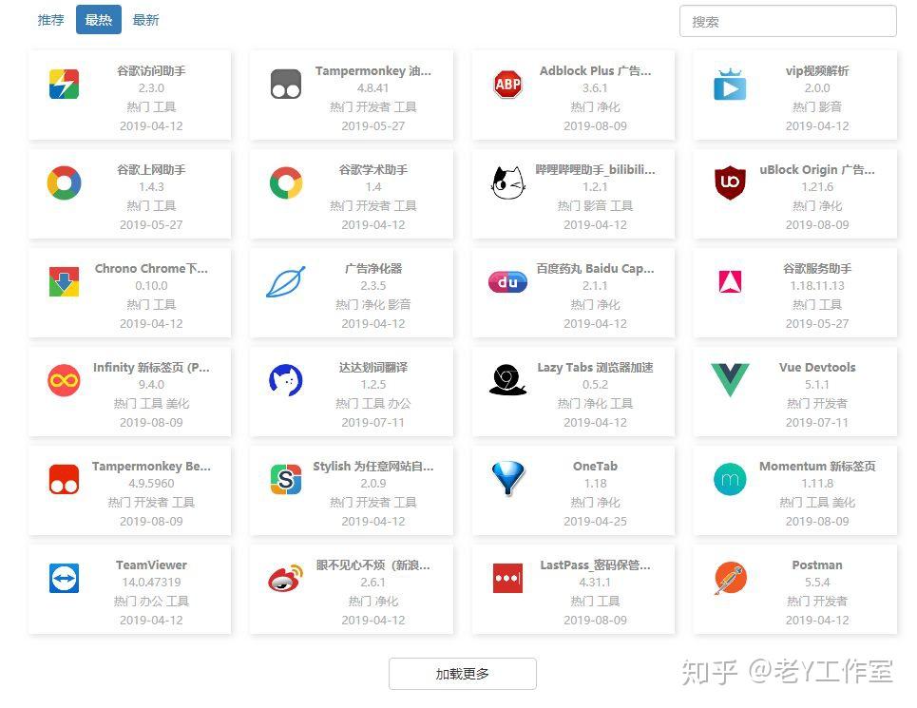The image size is (917, 708).
Task: Click the 谷歌上网助手 ring icon
Action: 64,182
